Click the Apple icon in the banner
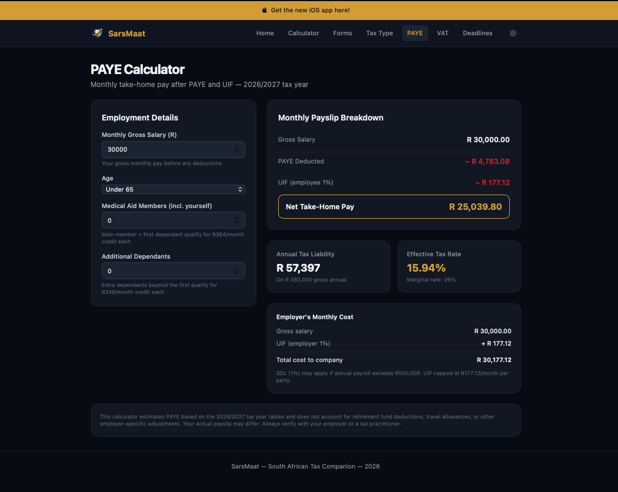Image resolution: width=618 pixels, height=492 pixels. [x=265, y=10]
